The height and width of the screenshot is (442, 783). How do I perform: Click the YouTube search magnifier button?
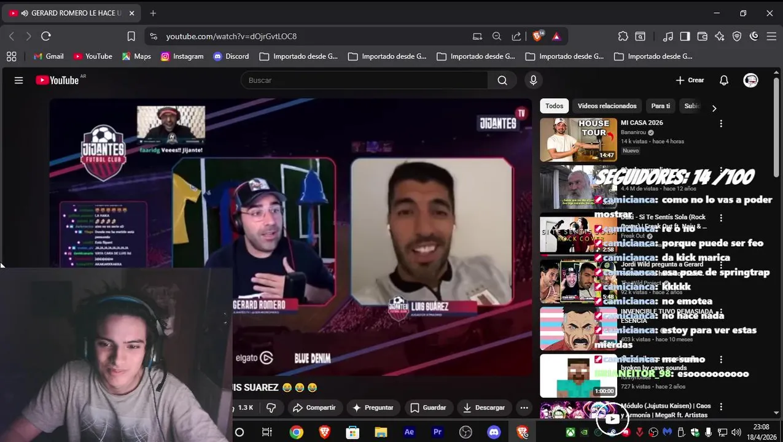(x=502, y=80)
